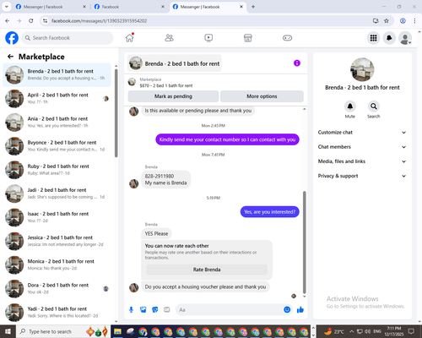Open the Chrome three-dot menu
This screenshot has width=422, height=338.
[x=414, y=20]
